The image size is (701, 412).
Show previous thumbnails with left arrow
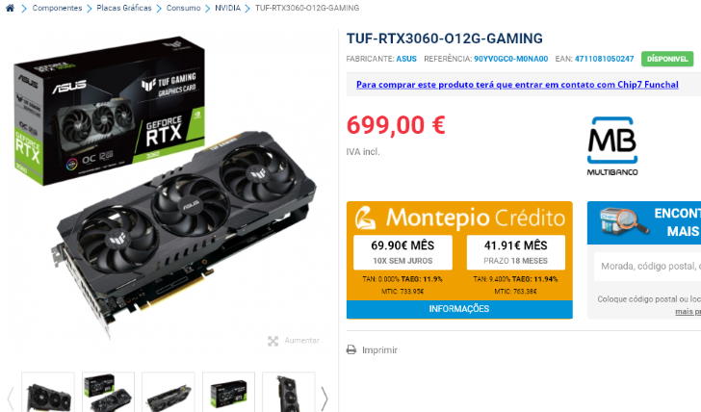[x=11, y=398]
